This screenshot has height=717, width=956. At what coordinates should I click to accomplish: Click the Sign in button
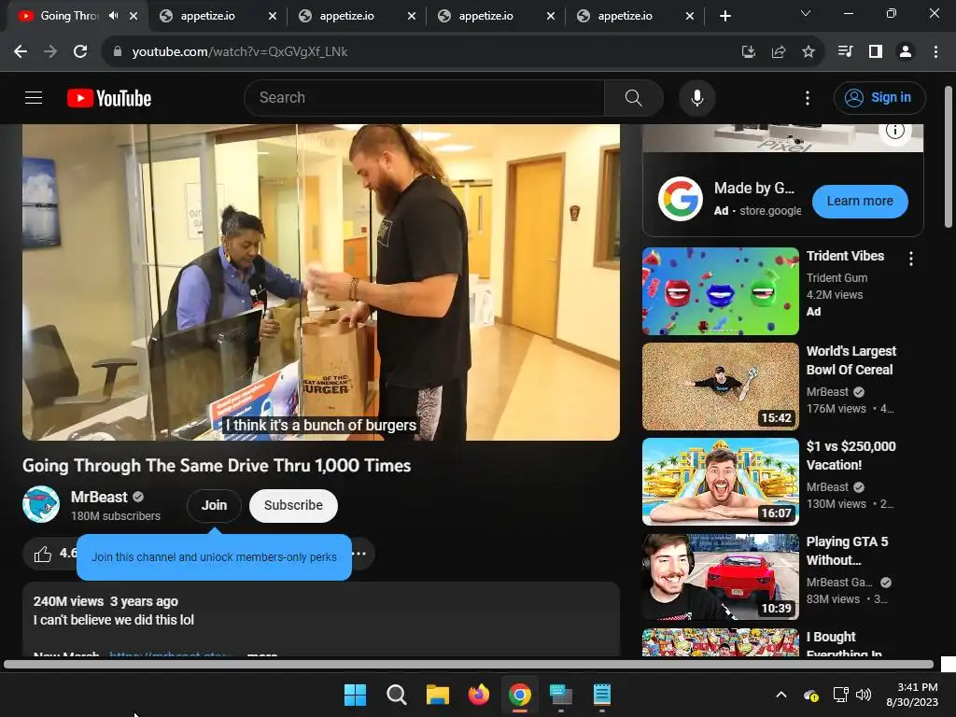tap(879, 97)
